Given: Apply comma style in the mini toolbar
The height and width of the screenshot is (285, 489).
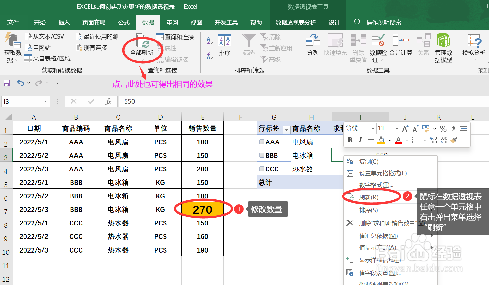Looking at the screenshot, I should 453,129.
